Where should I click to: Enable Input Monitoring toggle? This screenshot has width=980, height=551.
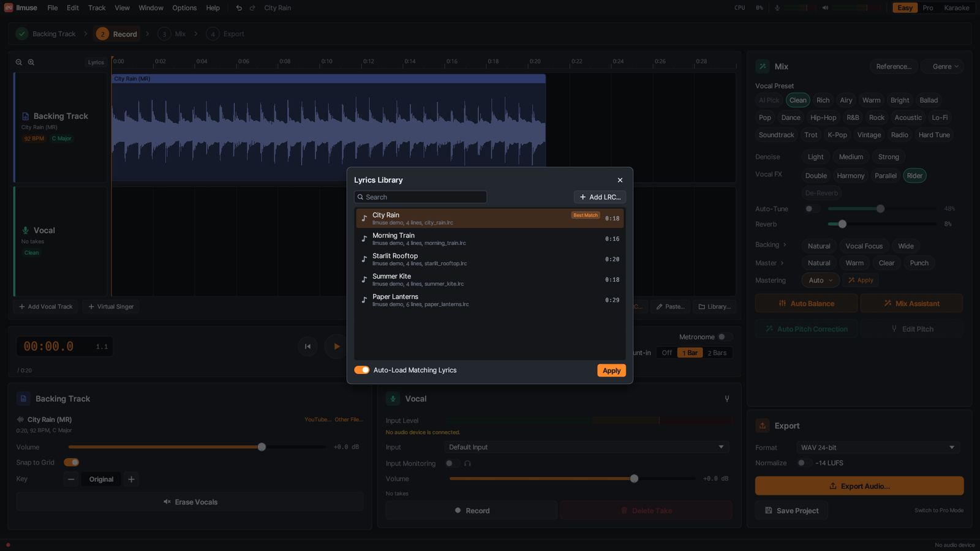[452, 463]
